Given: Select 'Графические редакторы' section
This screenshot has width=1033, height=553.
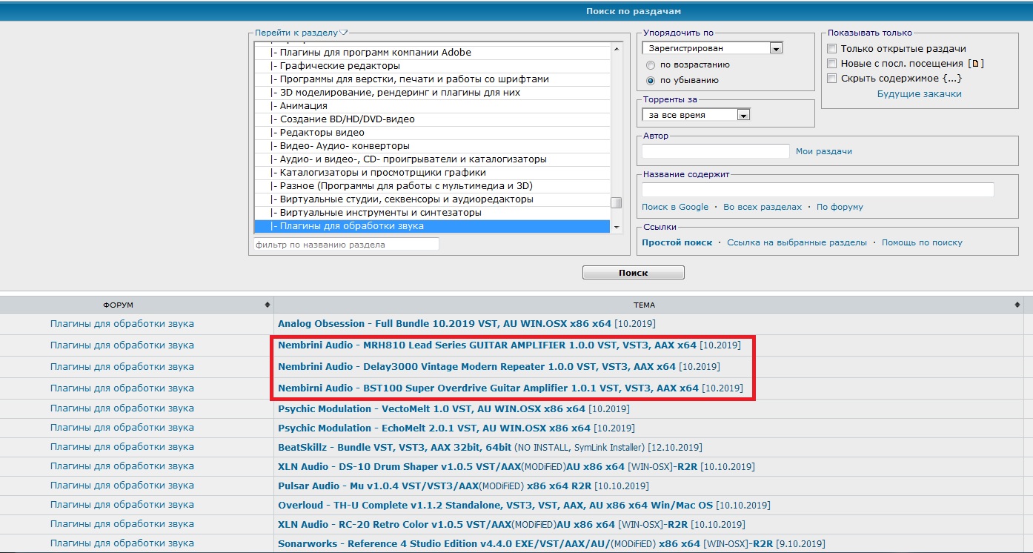Looking at the screenshot, I should 432,66.
